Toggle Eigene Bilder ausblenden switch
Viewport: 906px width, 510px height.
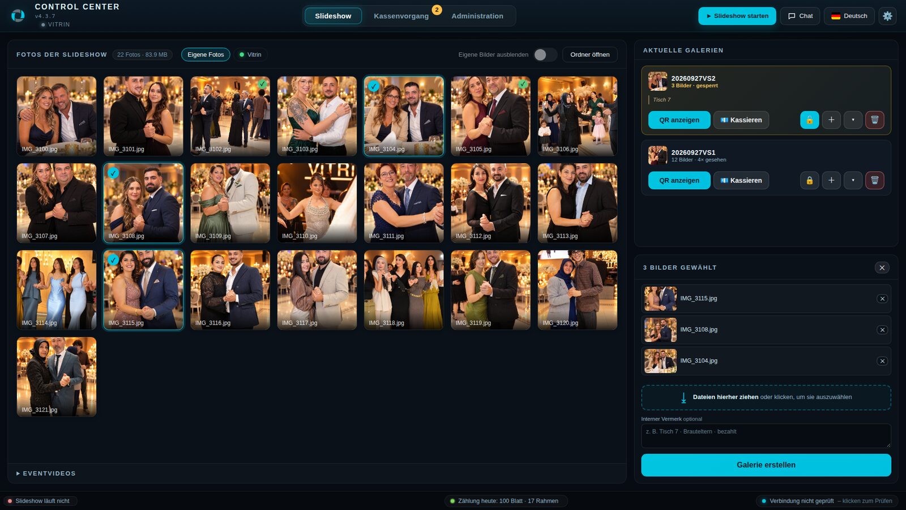[x=545, y=54]
